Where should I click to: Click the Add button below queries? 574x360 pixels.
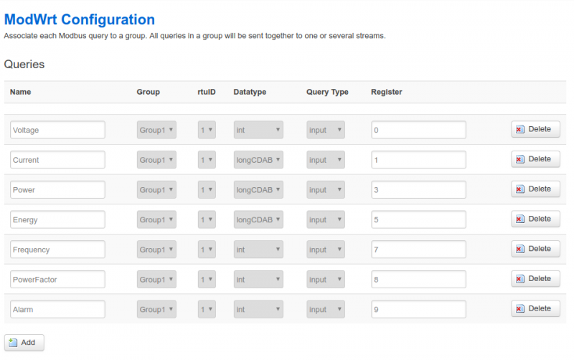click(x=24, y=343)
